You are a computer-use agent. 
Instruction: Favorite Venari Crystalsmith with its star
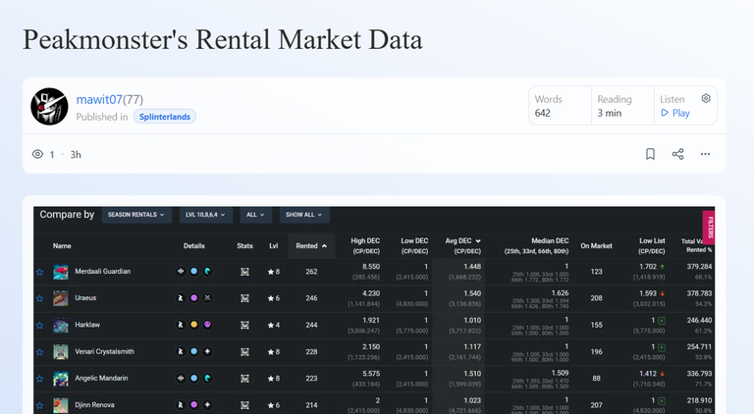(x=40, y=352)
